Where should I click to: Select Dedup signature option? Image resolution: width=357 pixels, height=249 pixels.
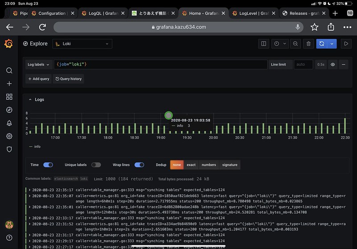pos(230,165)
